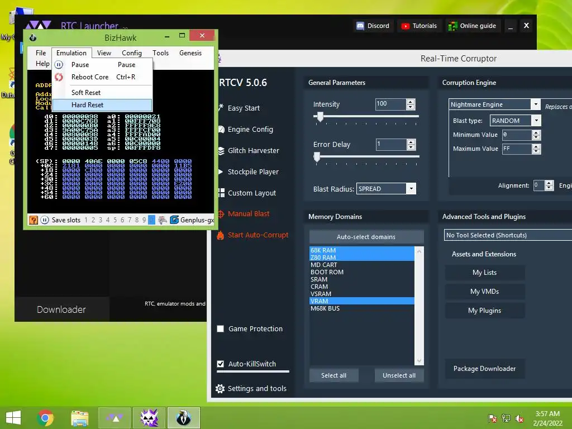This screenshot has width=572, height=429.
Task: Switch to BizHawk taskbar icon
Action: click(184, 418)
